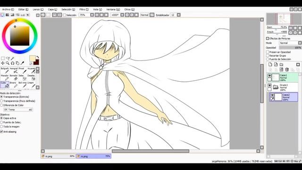Select the rotate canvas tool

coord(13,63)
